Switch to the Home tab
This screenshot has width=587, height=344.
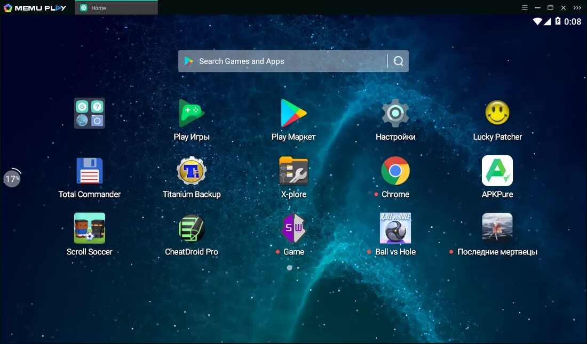(116, 8)
